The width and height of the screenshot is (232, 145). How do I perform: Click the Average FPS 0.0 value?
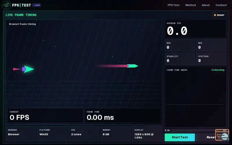pos(177,31)
